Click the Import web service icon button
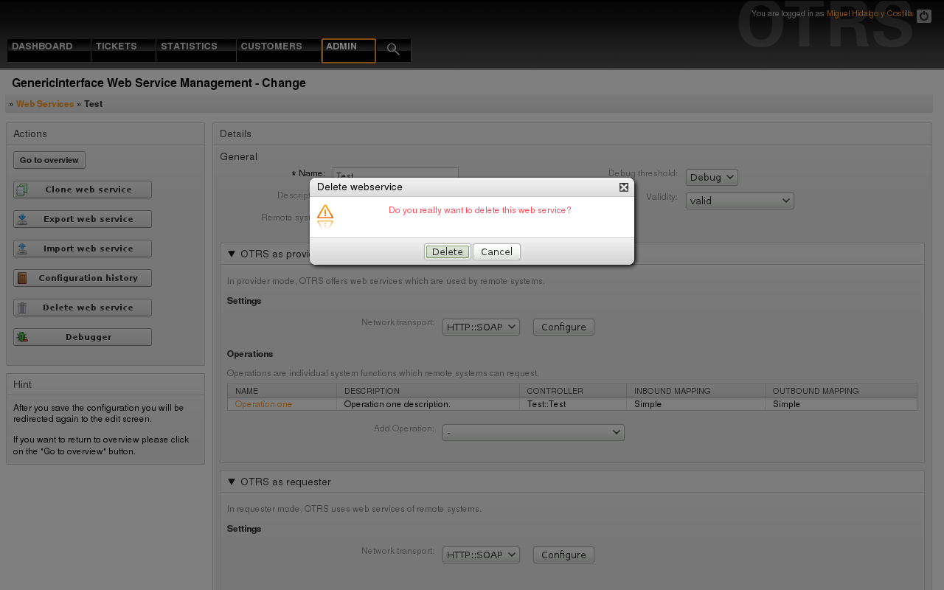The width and height of the screenshot is (944, 590). click(x=83, y=249)
